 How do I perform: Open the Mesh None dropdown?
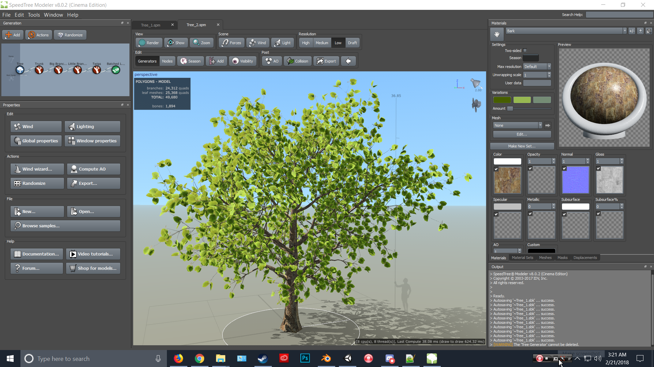coord(517,125)
